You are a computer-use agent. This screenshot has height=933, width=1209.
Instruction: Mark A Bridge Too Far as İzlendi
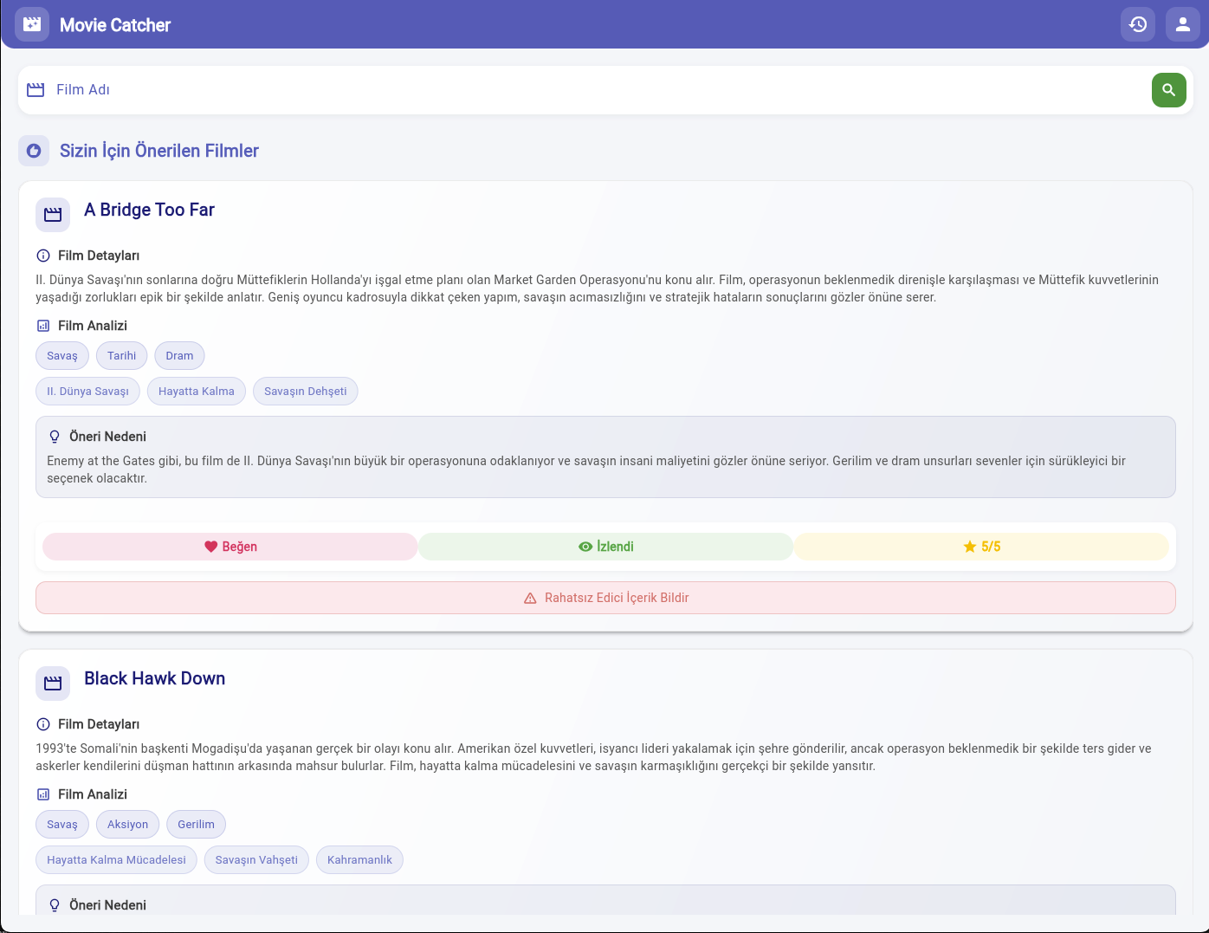tap(606, 547)
